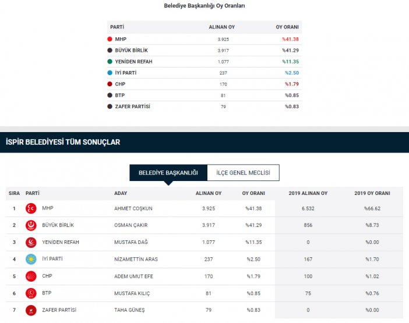This screenshot has height=323, width=409.
Task: Click the Büyük Birlik party logo icon
Action: (31, 225)
